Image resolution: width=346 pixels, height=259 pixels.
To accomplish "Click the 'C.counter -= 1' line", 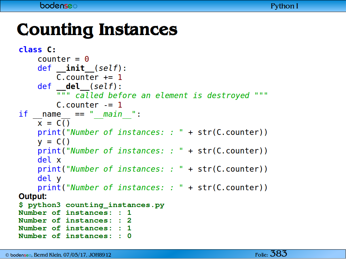I will coord(89,105).
